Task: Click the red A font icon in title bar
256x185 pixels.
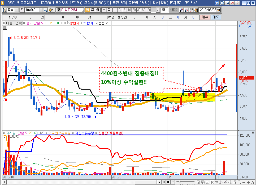Action: pyautogui.click(x=232, y=3)
